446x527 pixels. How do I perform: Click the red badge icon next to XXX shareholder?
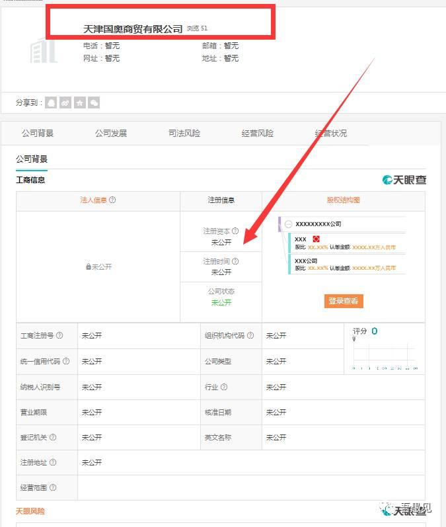pos(316,239)
